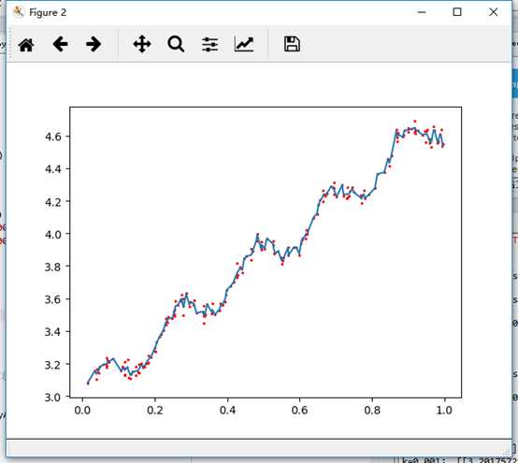The height and width of the screenshot is (463, 518).
Task: Click the matplotlib icon in the title bar
Action: coord(19,12)
